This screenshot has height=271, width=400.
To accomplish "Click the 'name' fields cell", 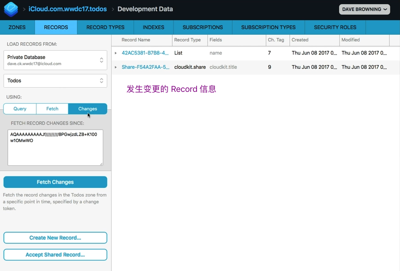I will 216,53.
